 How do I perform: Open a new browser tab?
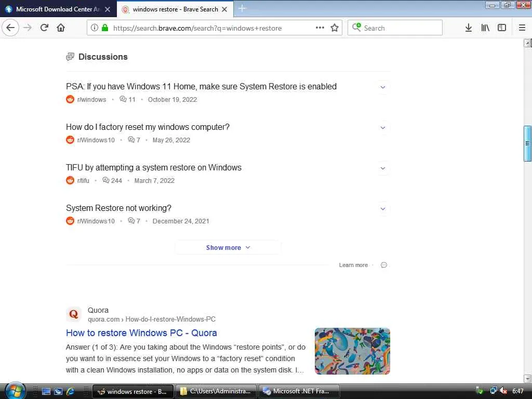tap(242, 8)
